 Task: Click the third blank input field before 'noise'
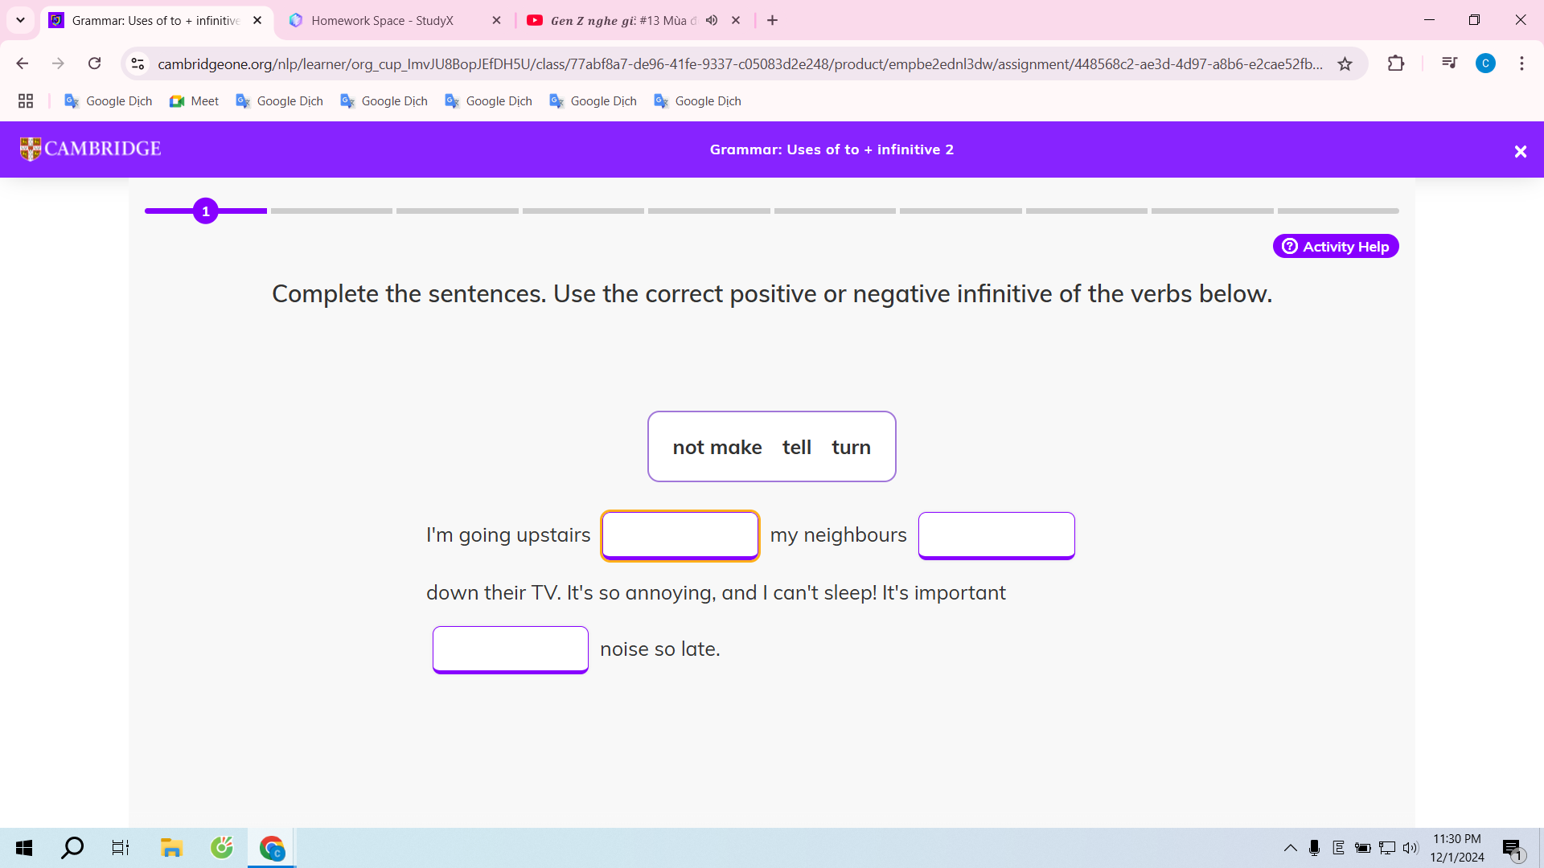(509, 648)
